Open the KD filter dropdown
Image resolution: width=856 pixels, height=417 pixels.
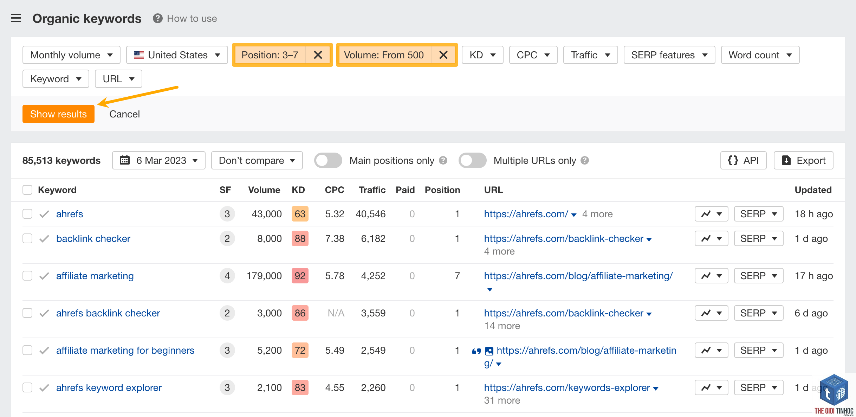coord(482,55)
